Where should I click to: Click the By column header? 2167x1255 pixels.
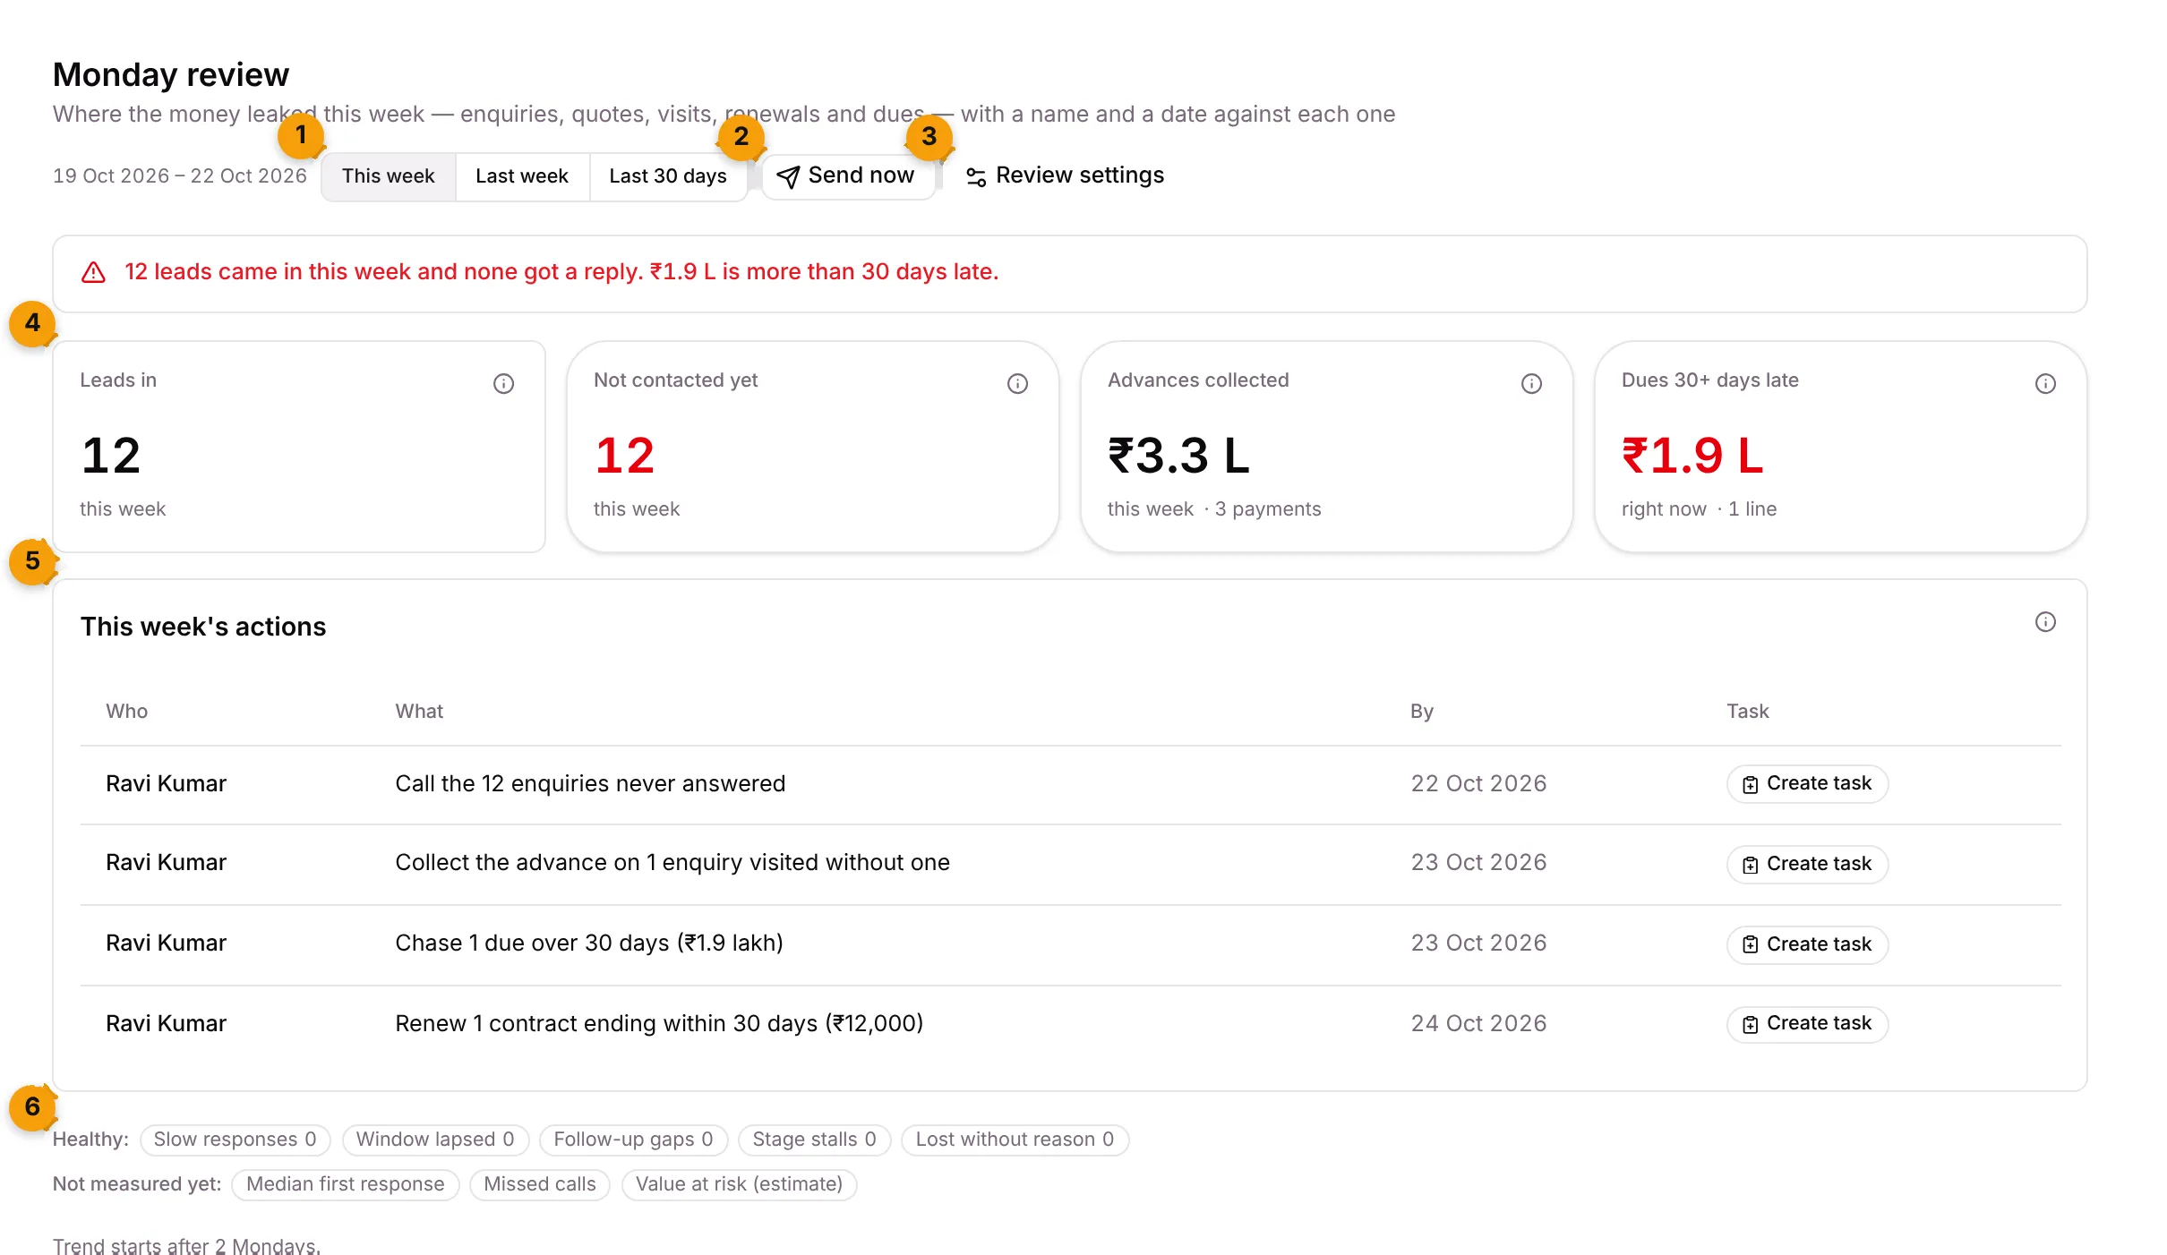(x=1421, y=711)
